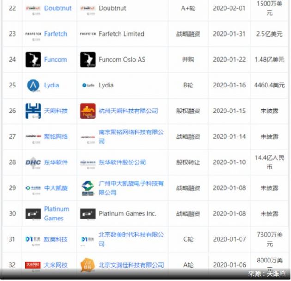Click the 数美科技 project logo icon
Screen dimensions: 291x281
[33, 239]
